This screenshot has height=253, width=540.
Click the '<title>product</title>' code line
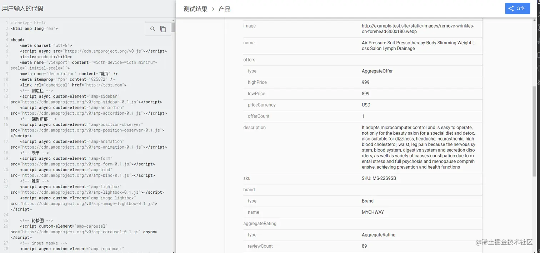pos(46,57)
